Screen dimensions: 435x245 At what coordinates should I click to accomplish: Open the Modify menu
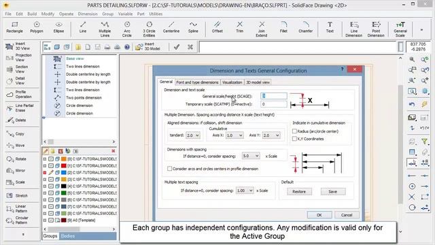(x=48, y=14)
